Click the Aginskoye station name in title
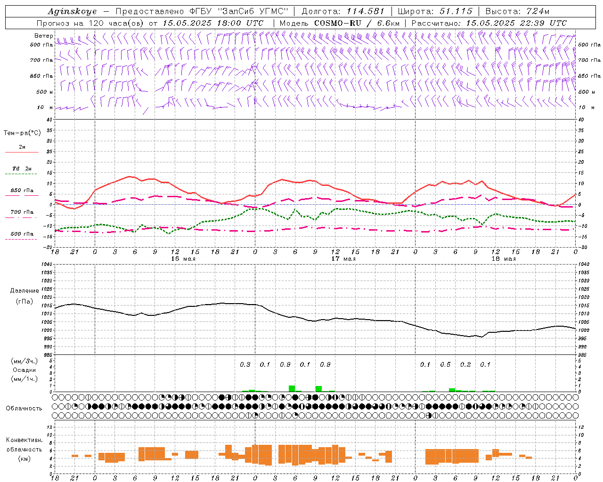 click(72, 11)
